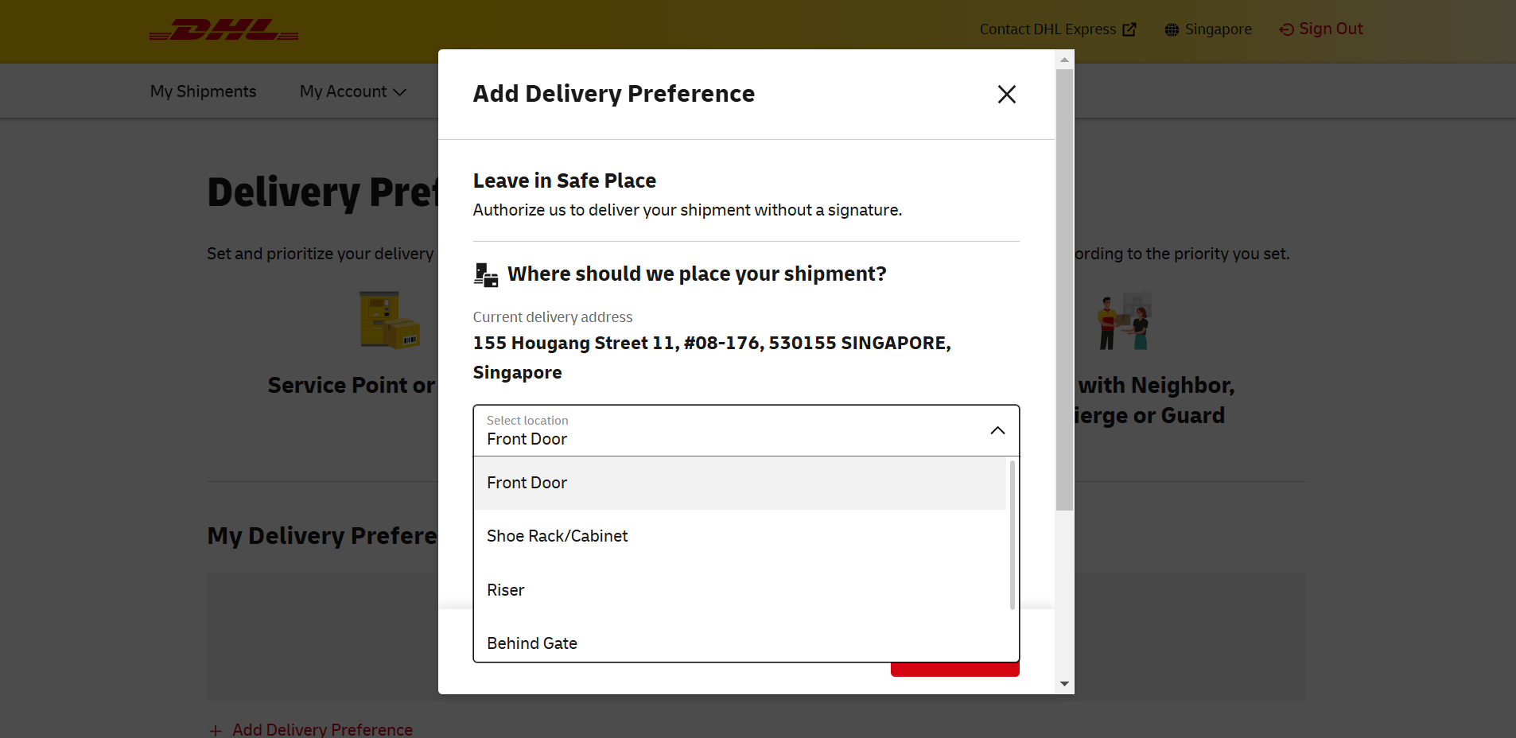Viewport: 1516px width, 738px height.
Task: Click the shipment placement icon above the location question
Action: click(485, 274)
